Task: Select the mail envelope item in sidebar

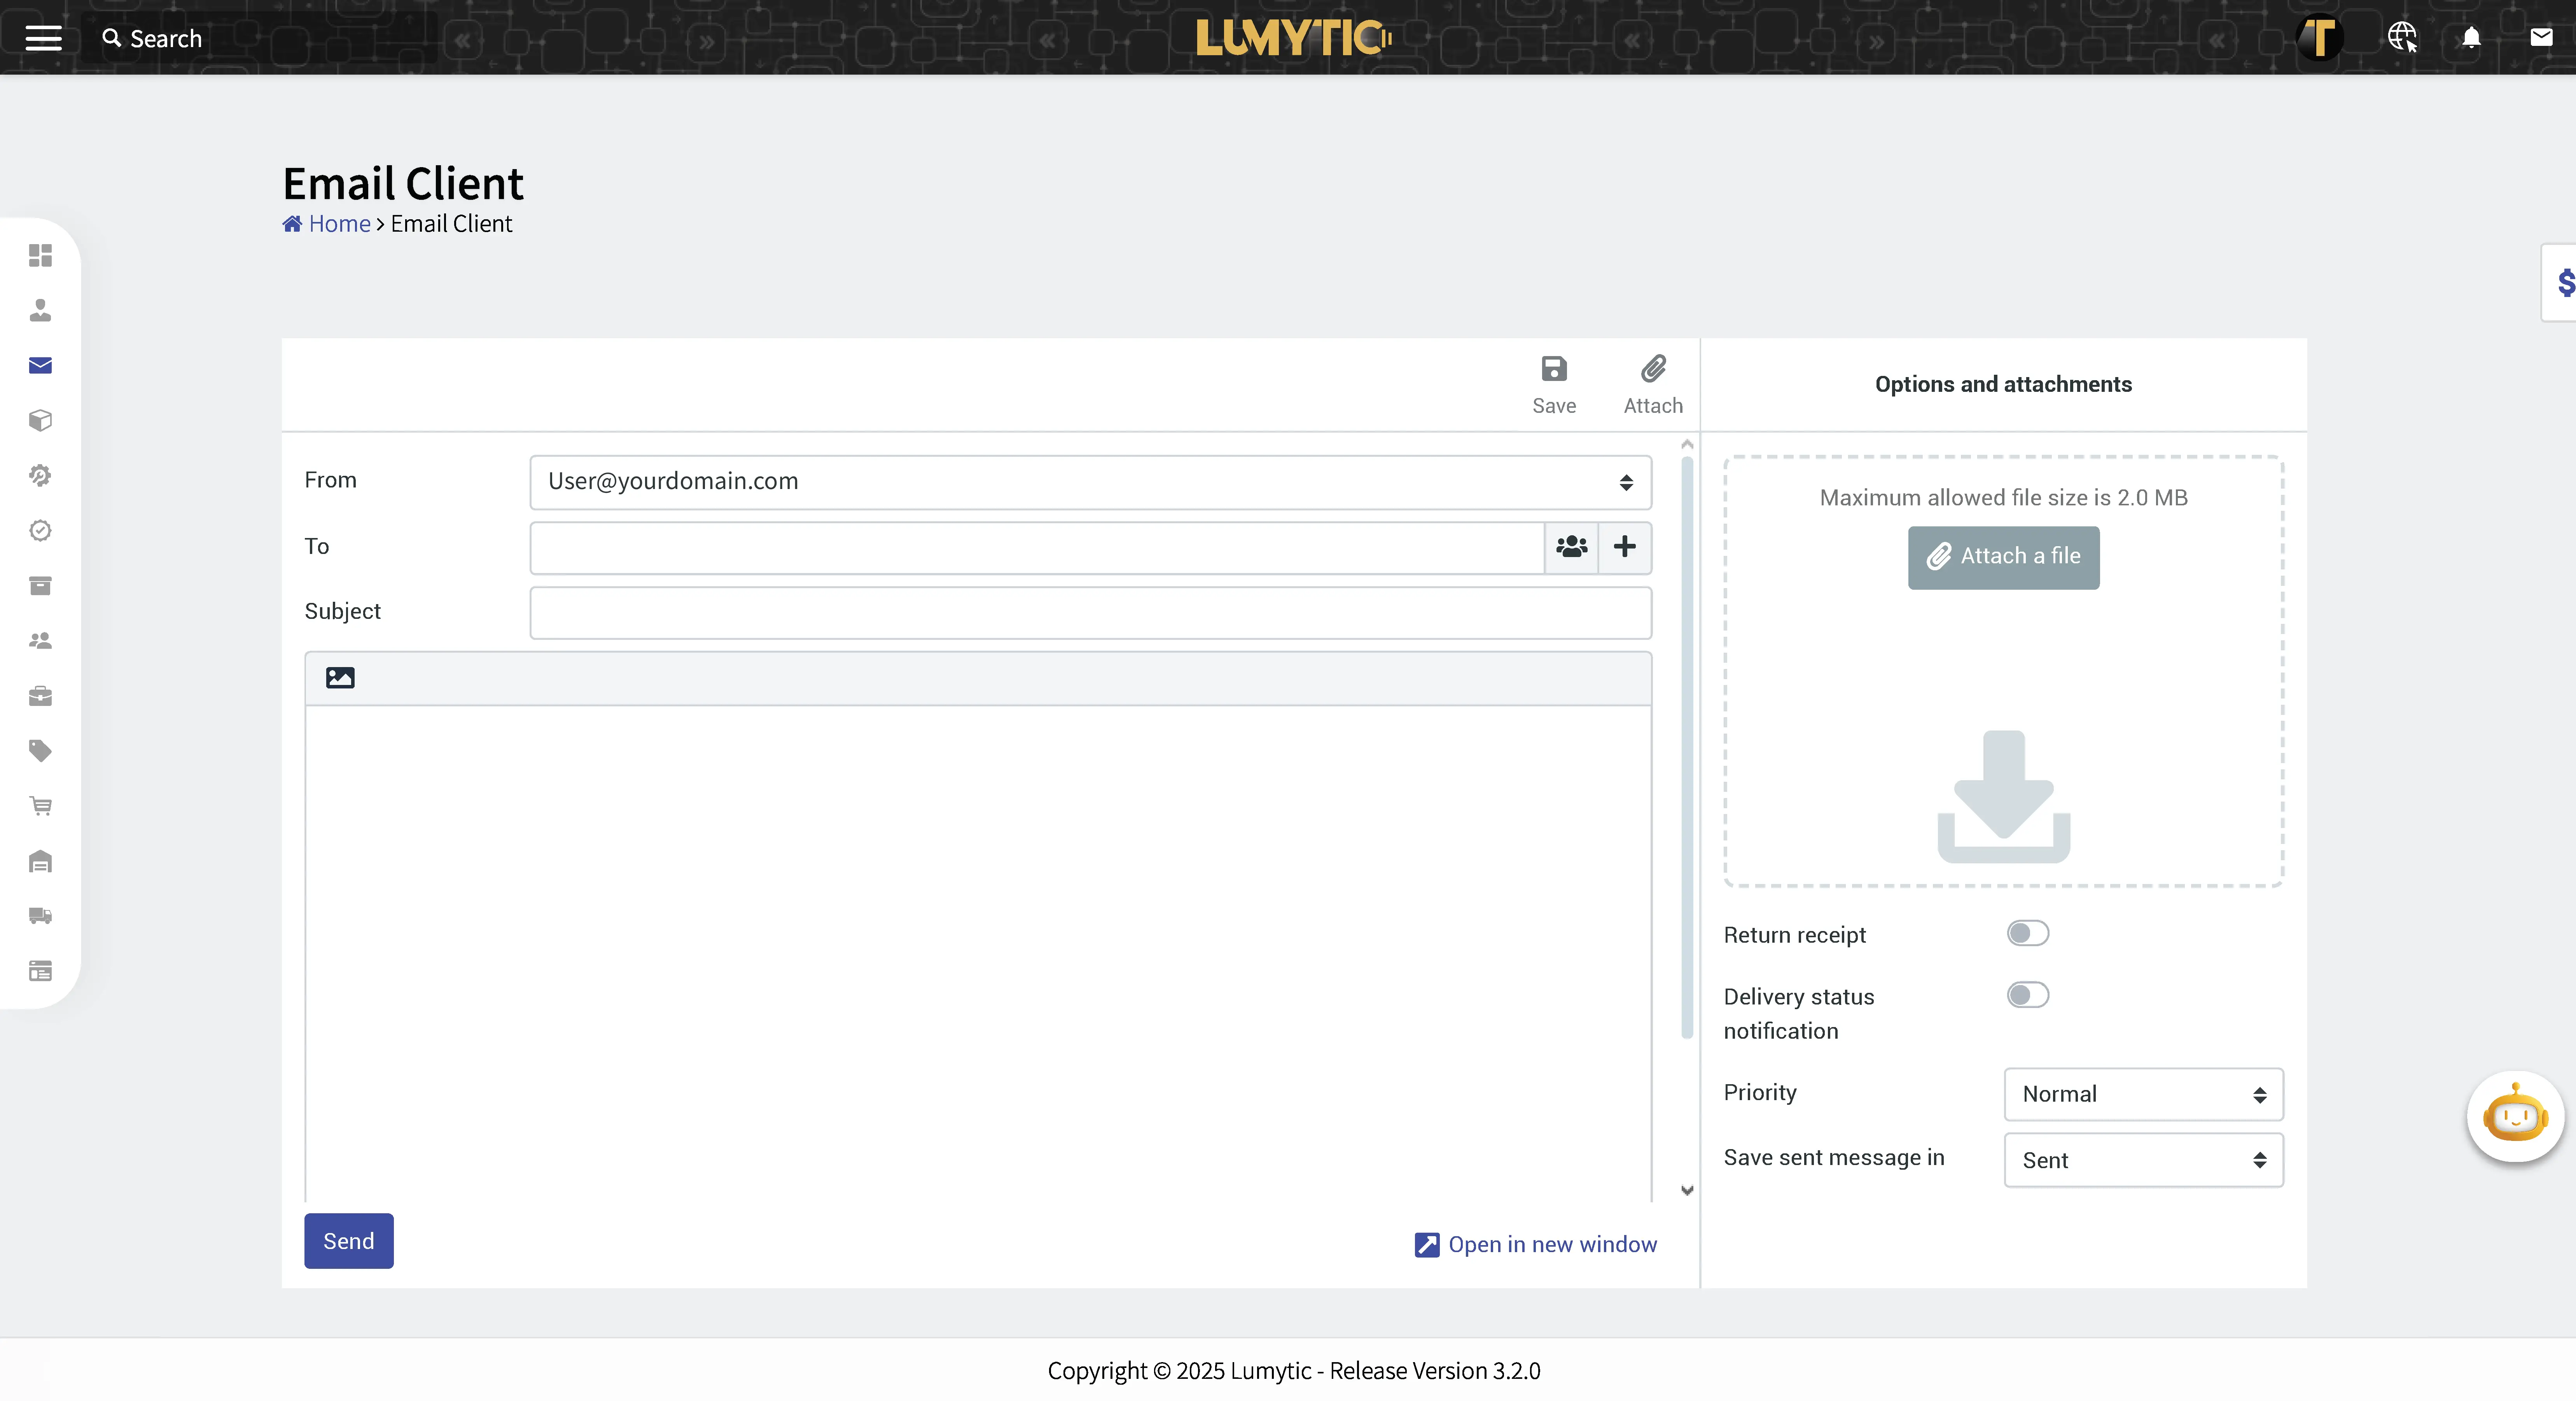Action: pos(40,365)
